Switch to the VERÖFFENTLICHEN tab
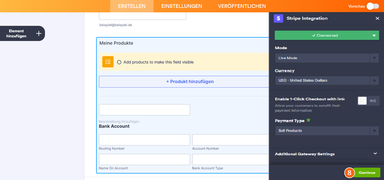This screenshot has width=384, height=180. tap(242, 6)
